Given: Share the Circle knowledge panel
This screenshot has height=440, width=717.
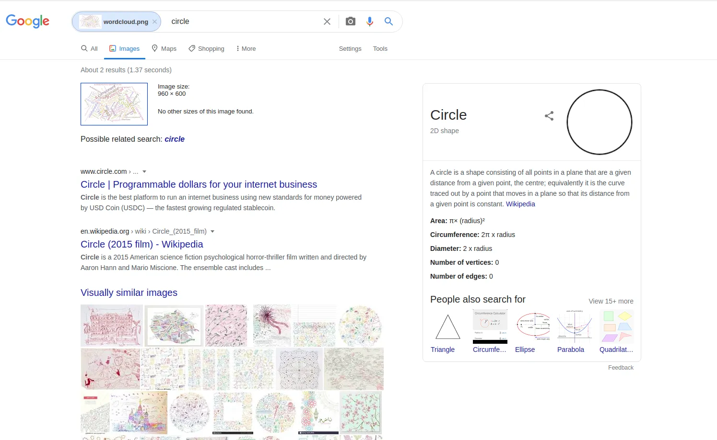Looking at the screenshot, I should [549, 116].
